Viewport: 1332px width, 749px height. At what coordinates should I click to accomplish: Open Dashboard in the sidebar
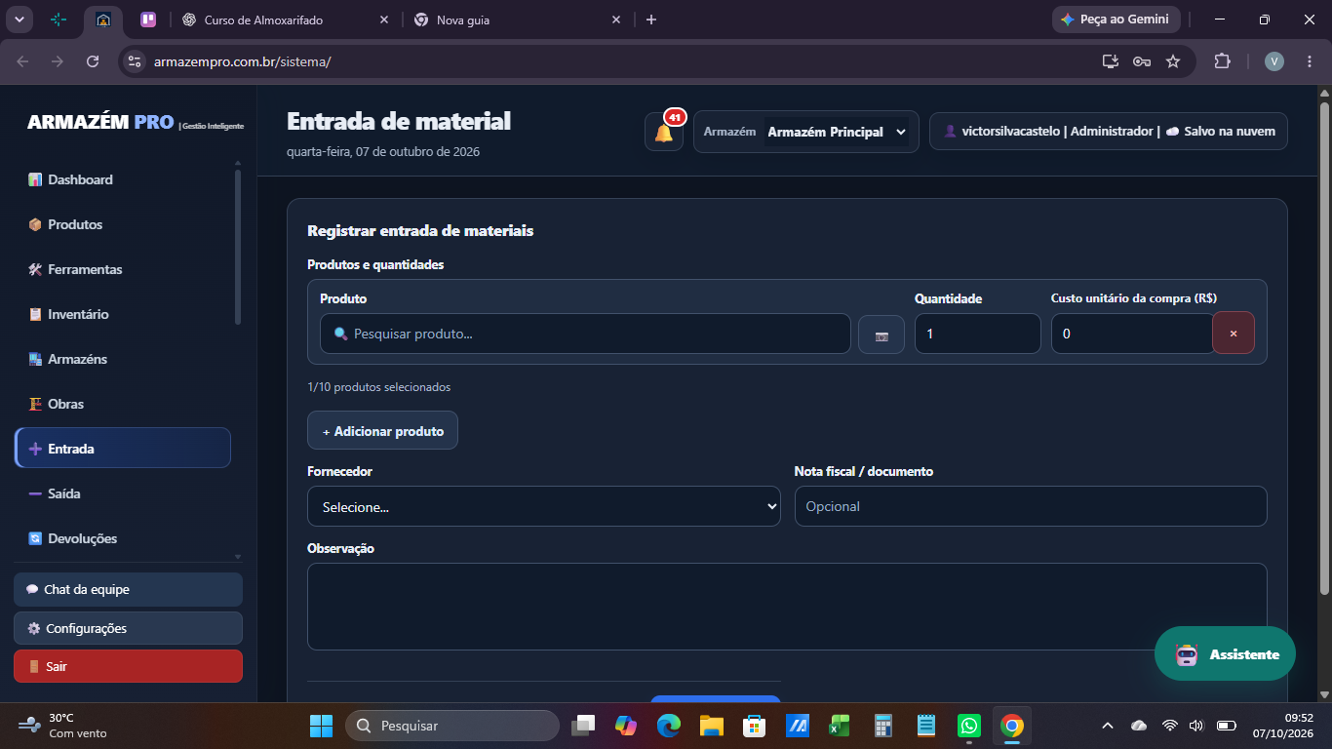tap(122, 179)
